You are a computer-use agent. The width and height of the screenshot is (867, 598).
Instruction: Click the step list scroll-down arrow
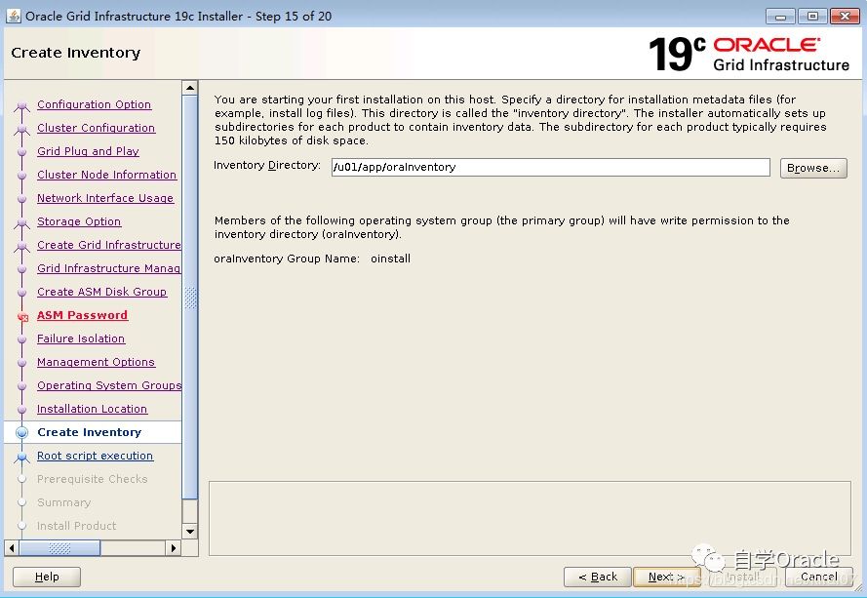189,532
